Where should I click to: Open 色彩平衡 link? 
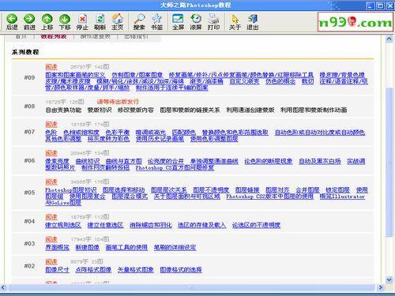[x=118, y=132]
